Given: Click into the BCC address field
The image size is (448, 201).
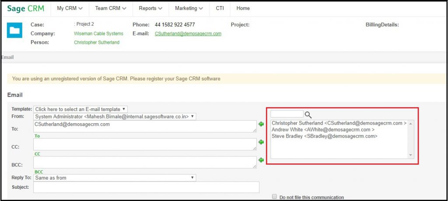Looking at the screenshot, I should pos(145,162).
